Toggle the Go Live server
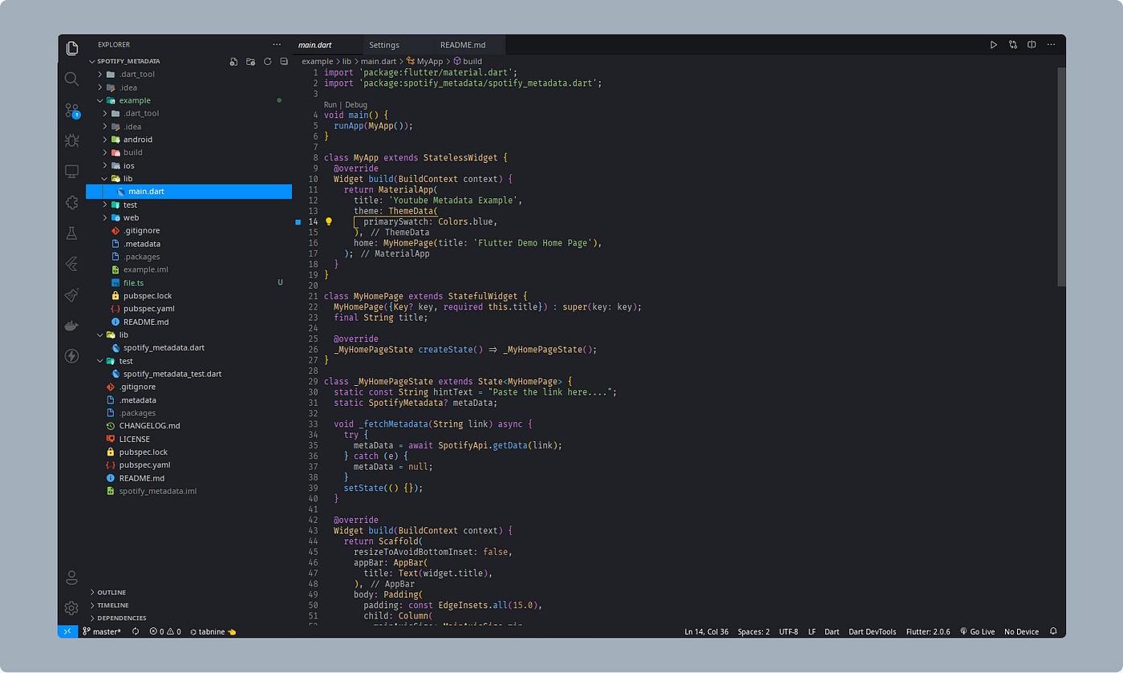Image resolution: width=1123 pixels, height=673 pixels. (976, 631)
